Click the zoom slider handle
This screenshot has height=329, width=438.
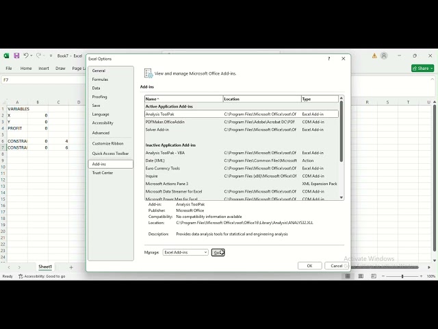tap(402, 276)
